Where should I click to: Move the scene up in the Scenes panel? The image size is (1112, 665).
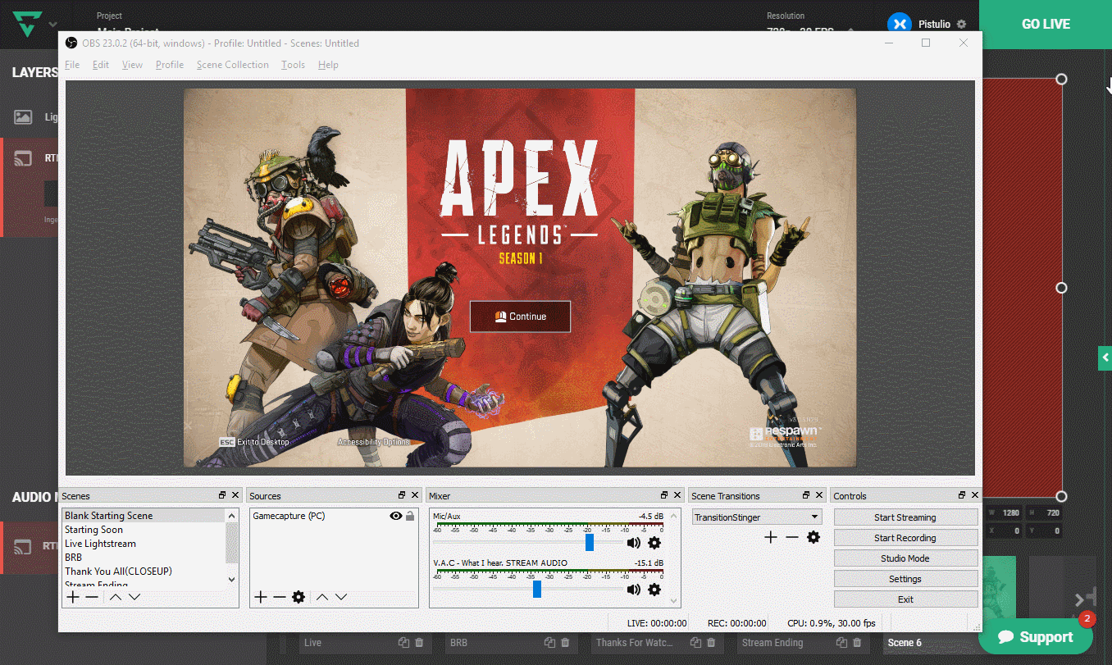pos(116,597)
